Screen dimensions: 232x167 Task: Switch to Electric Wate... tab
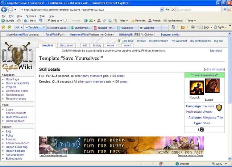click(x=58, y=28)
